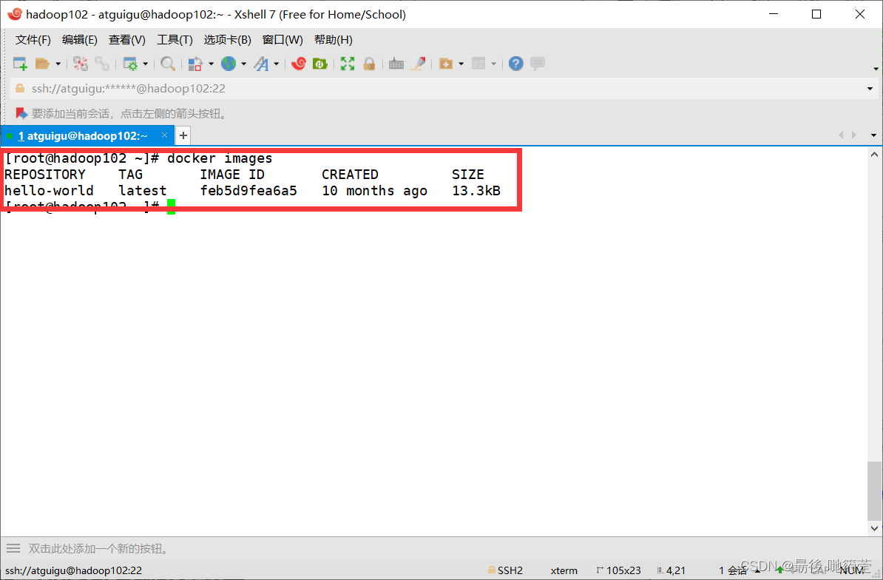Click the quick command bar menu icon
883x580 pixels.
pyautogui.click(x=13, y=548)
